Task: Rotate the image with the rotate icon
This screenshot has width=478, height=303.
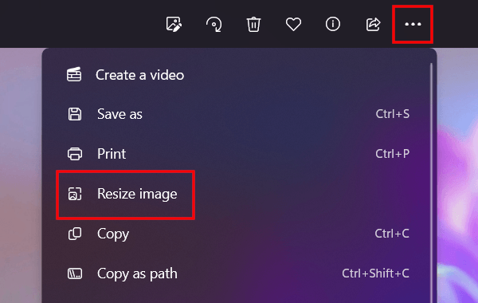Action: tap(214, 24)
